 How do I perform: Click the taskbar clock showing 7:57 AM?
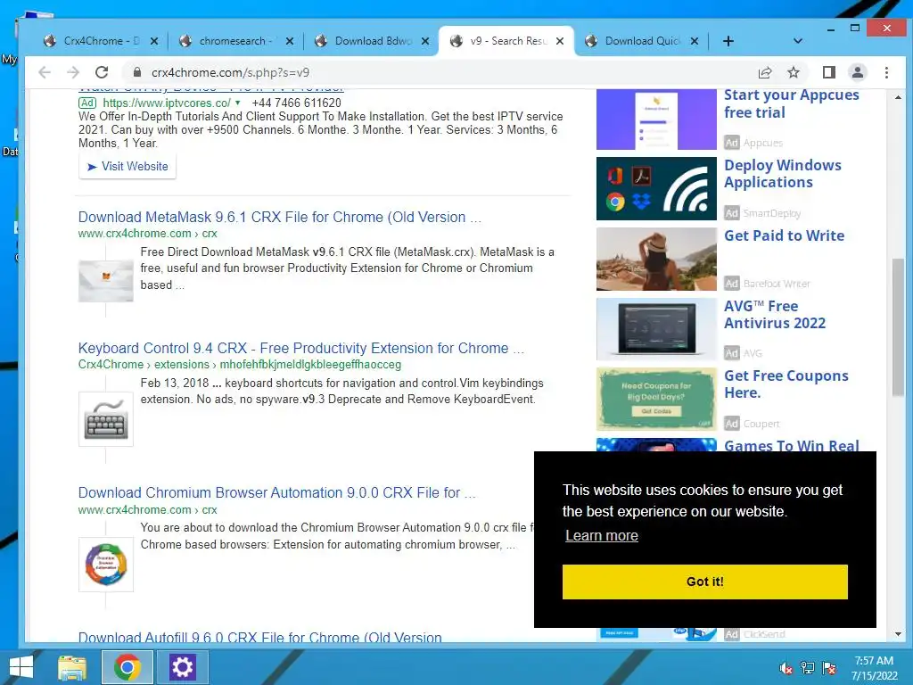[874, 668]
